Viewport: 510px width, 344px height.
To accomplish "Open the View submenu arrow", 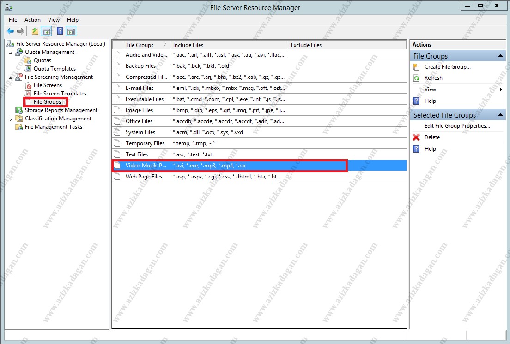I will pyautogui.click(x=502, y=89).
